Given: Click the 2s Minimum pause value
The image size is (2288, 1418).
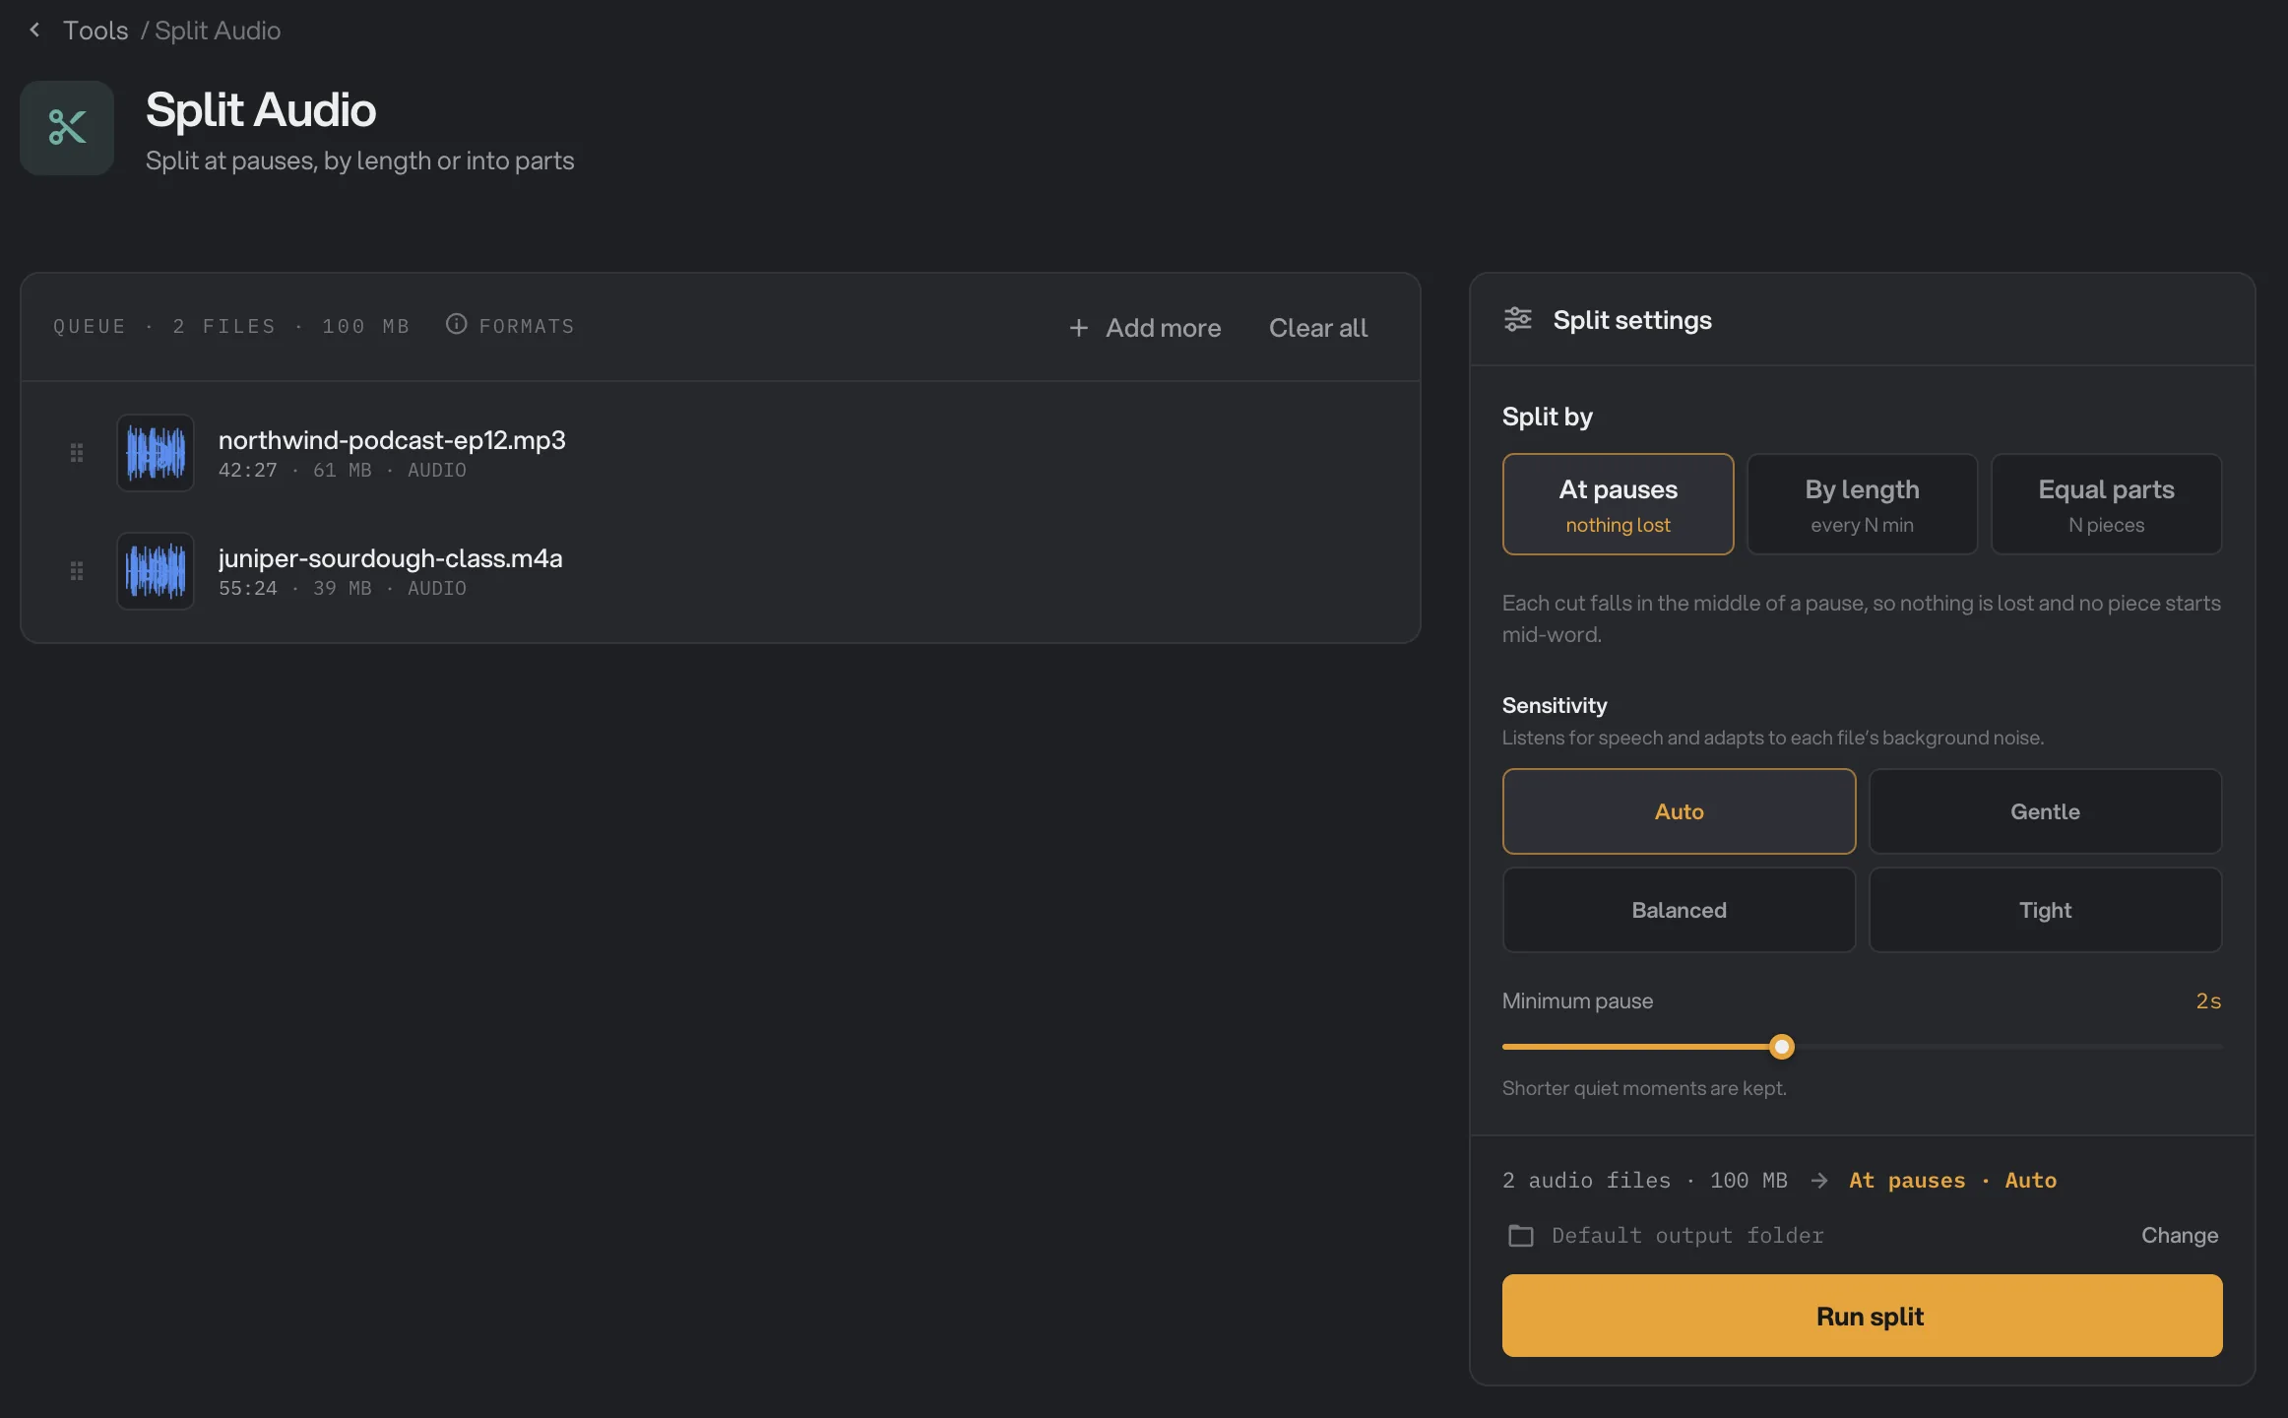Looking at the screenshot, I should (2208, 1000).
